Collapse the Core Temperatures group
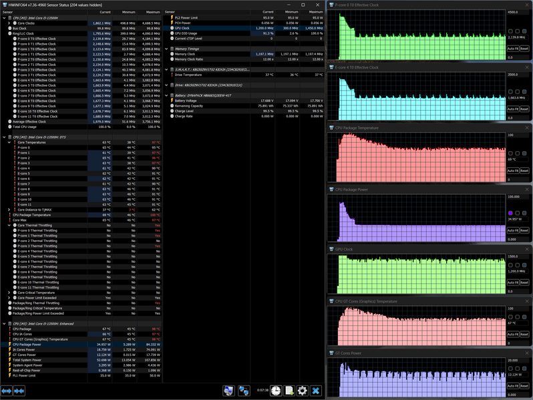 pyautogui.click(x=10, y=142)
